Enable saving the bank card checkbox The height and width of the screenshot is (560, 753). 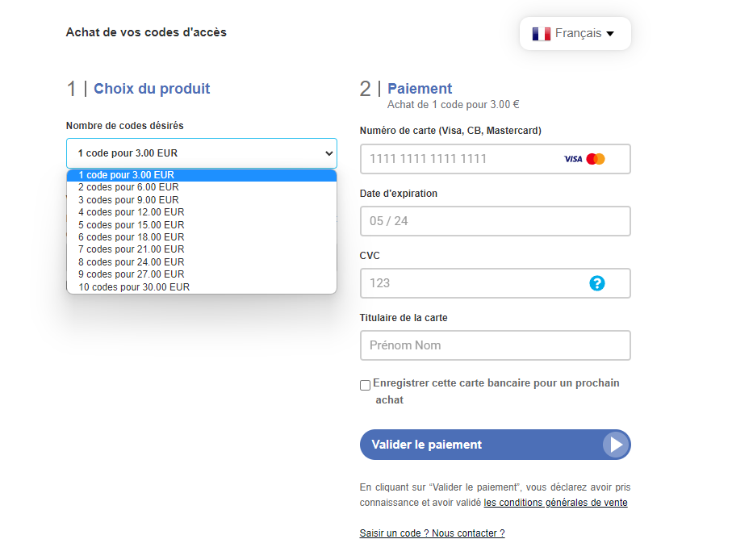365,385
